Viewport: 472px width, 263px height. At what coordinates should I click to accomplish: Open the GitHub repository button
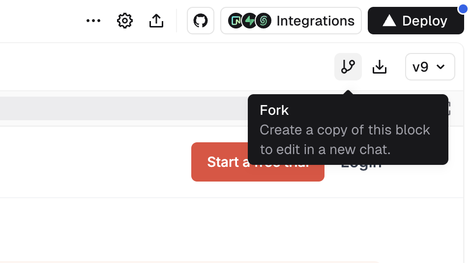[x=201, y=21]
